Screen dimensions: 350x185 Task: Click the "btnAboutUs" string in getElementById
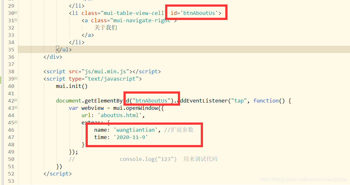point(151,101)
